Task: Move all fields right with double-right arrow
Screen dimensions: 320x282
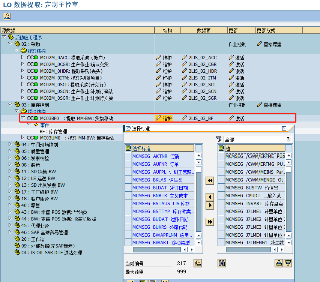Action: (210, 222)
